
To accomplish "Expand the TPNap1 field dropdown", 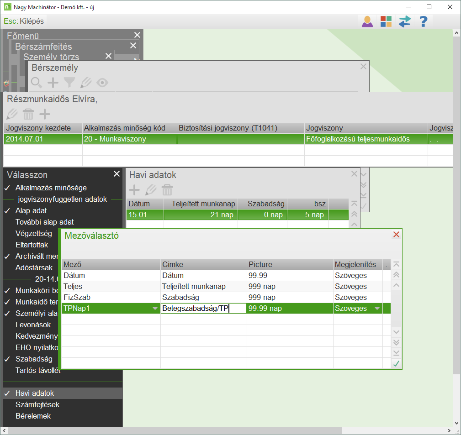I will (x=155, y=309).
